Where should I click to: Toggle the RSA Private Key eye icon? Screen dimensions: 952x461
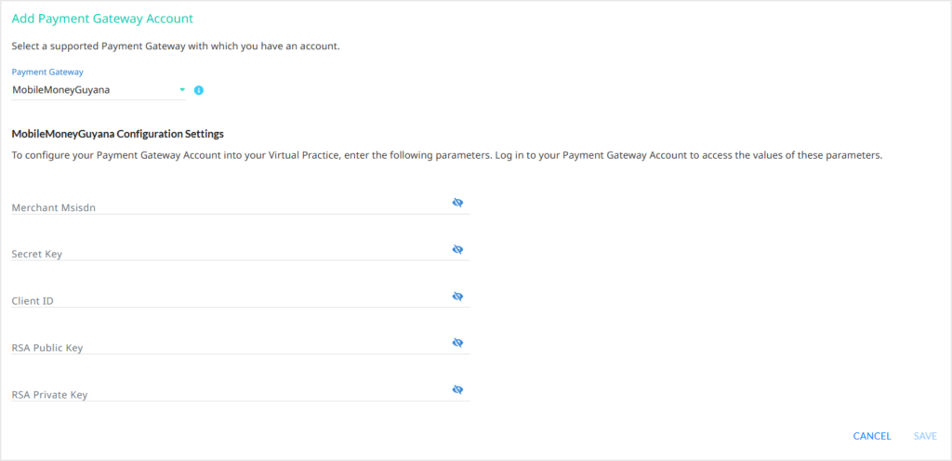pyautogui.click(x=457, y=389)
